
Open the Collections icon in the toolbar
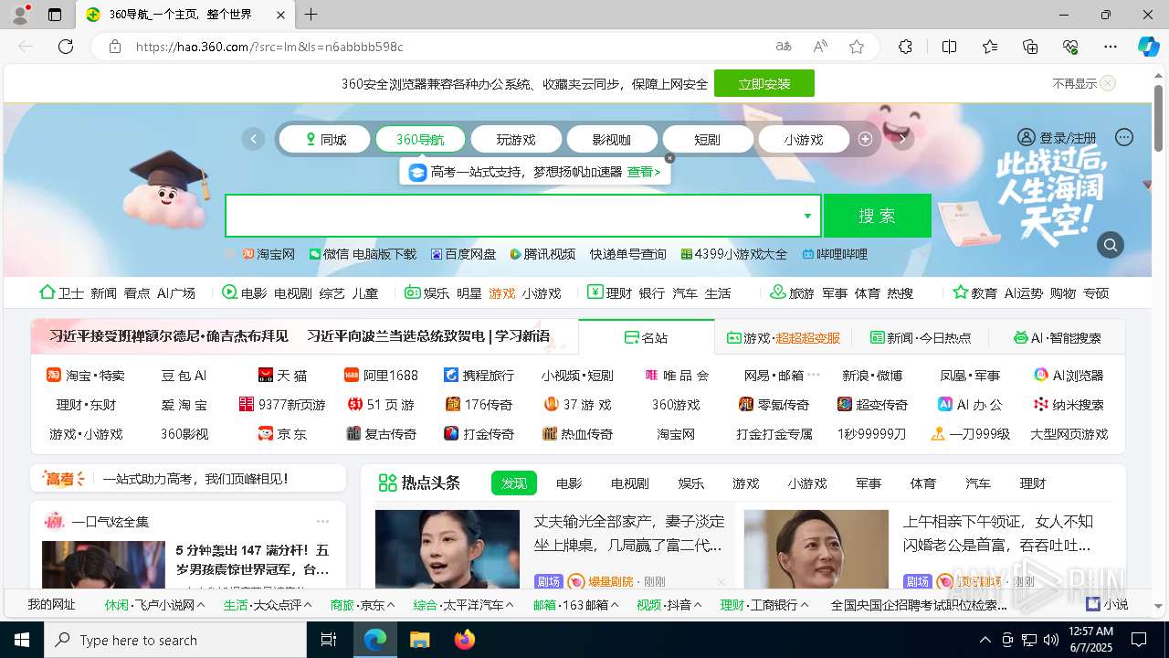(1030, 47)
